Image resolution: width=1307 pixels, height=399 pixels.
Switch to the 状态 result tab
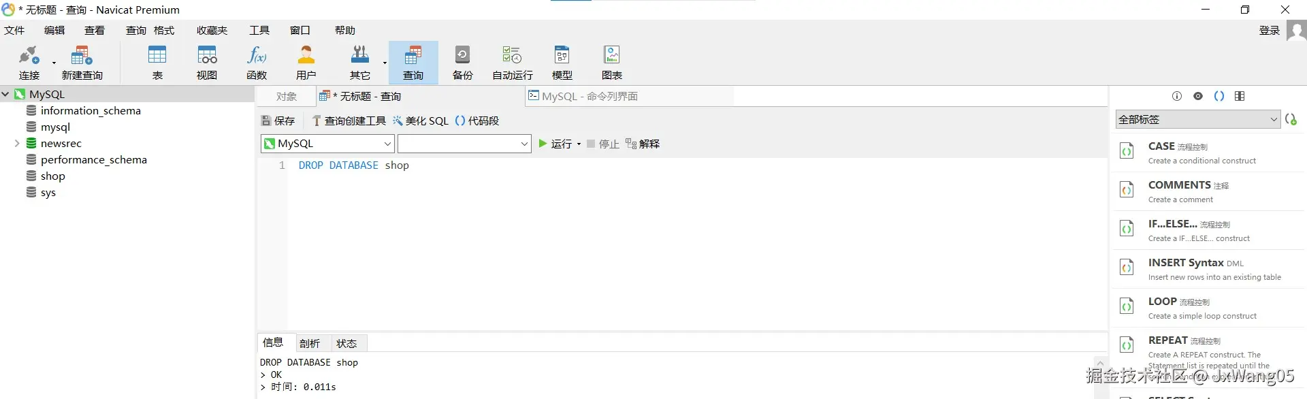pyautogui.click(x=346, y=343)
